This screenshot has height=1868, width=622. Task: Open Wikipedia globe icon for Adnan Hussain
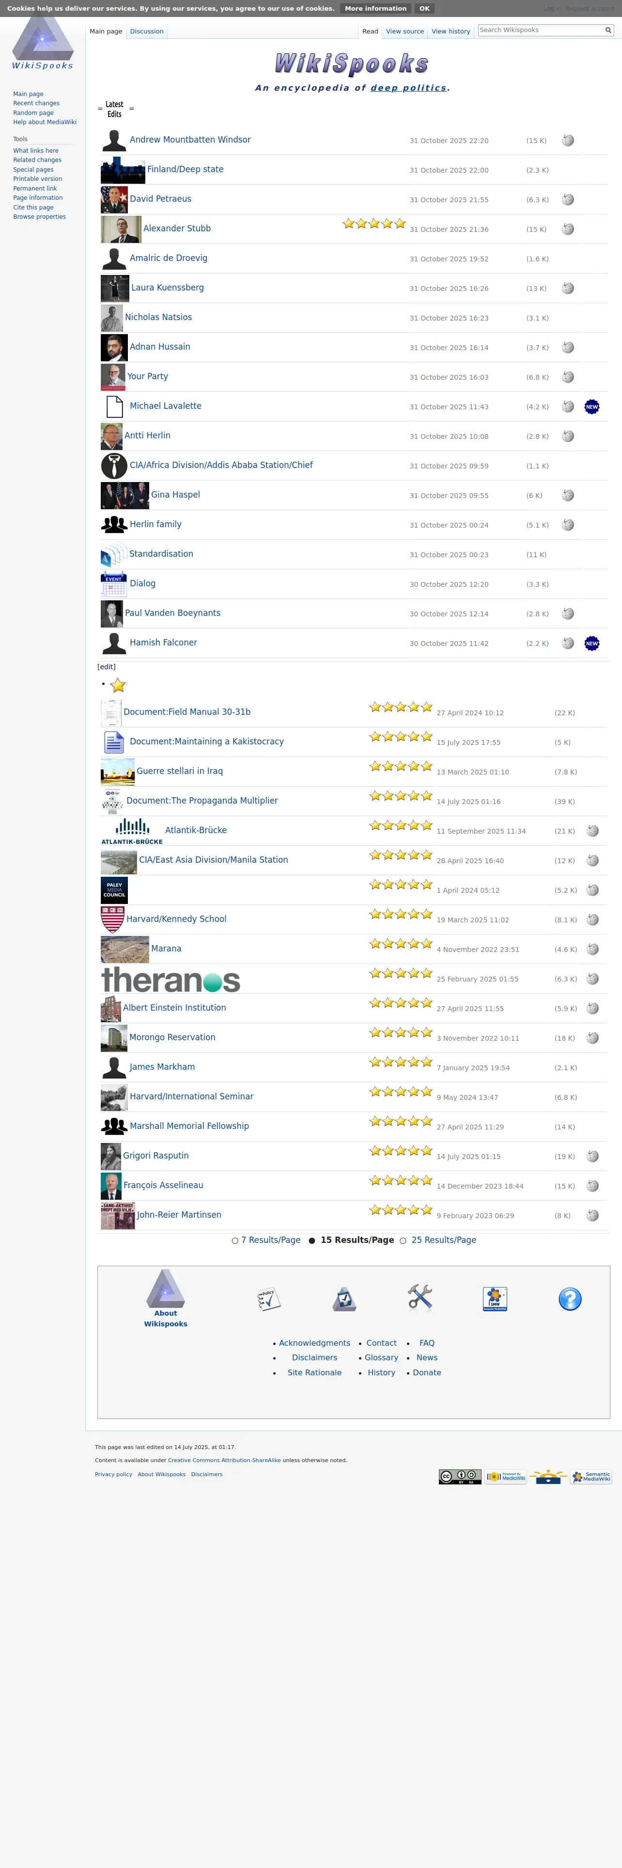[x=568, y=347]
